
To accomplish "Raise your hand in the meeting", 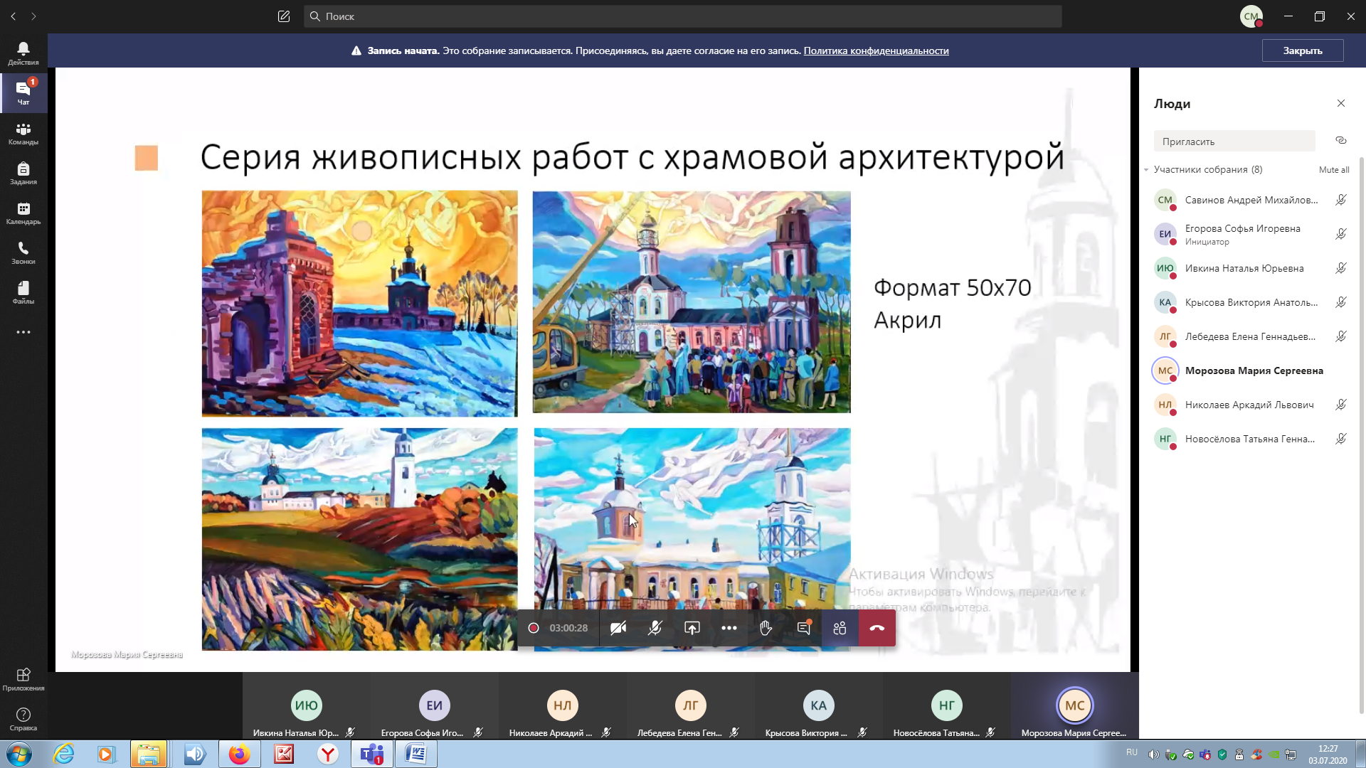I will point(766,628).
